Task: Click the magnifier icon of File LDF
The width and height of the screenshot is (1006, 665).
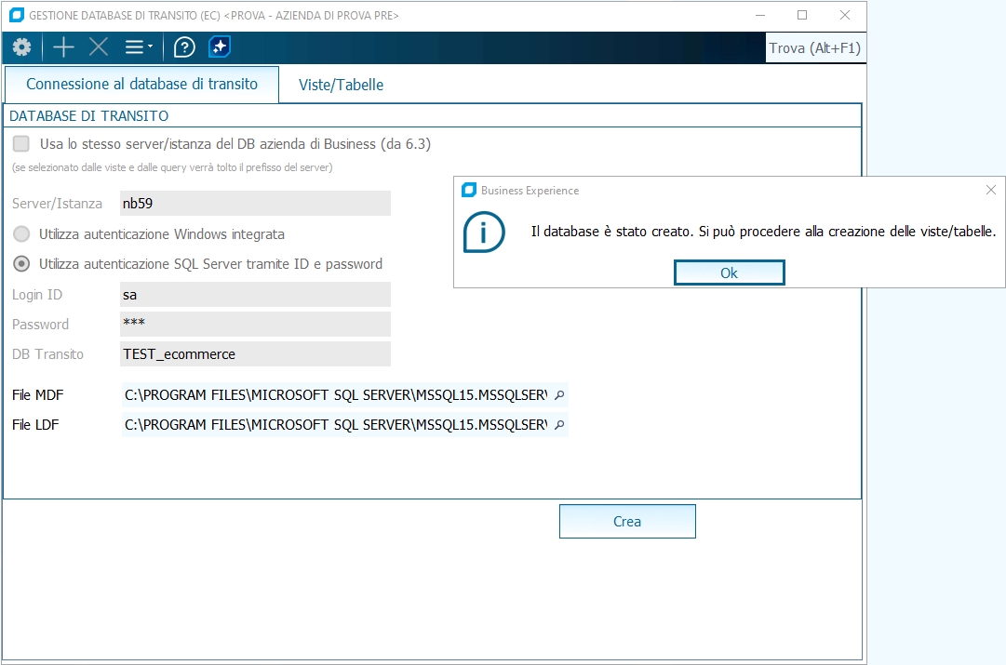Action: [x=559, y=424]
